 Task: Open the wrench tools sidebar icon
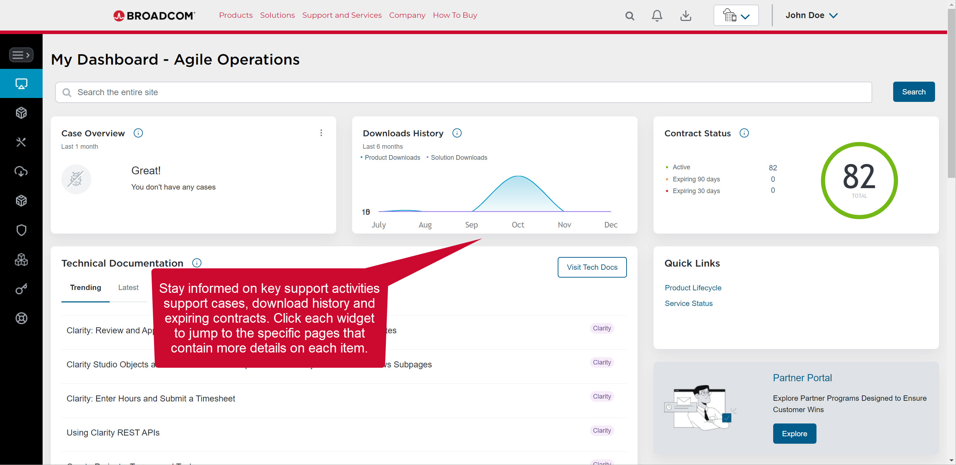[21, 142]
